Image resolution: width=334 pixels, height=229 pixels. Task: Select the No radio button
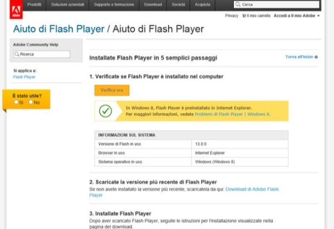click(31, 102)
